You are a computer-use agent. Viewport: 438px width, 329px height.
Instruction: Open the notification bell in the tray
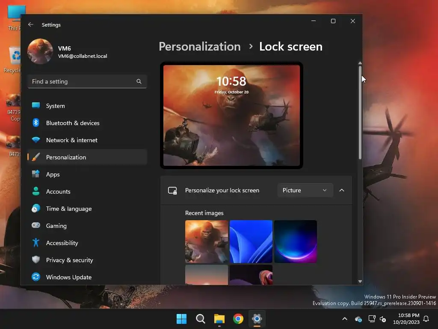coord(426,319)
